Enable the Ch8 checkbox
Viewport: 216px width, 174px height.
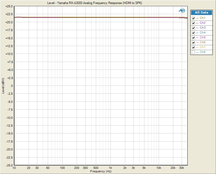click(x=193, y=52)
